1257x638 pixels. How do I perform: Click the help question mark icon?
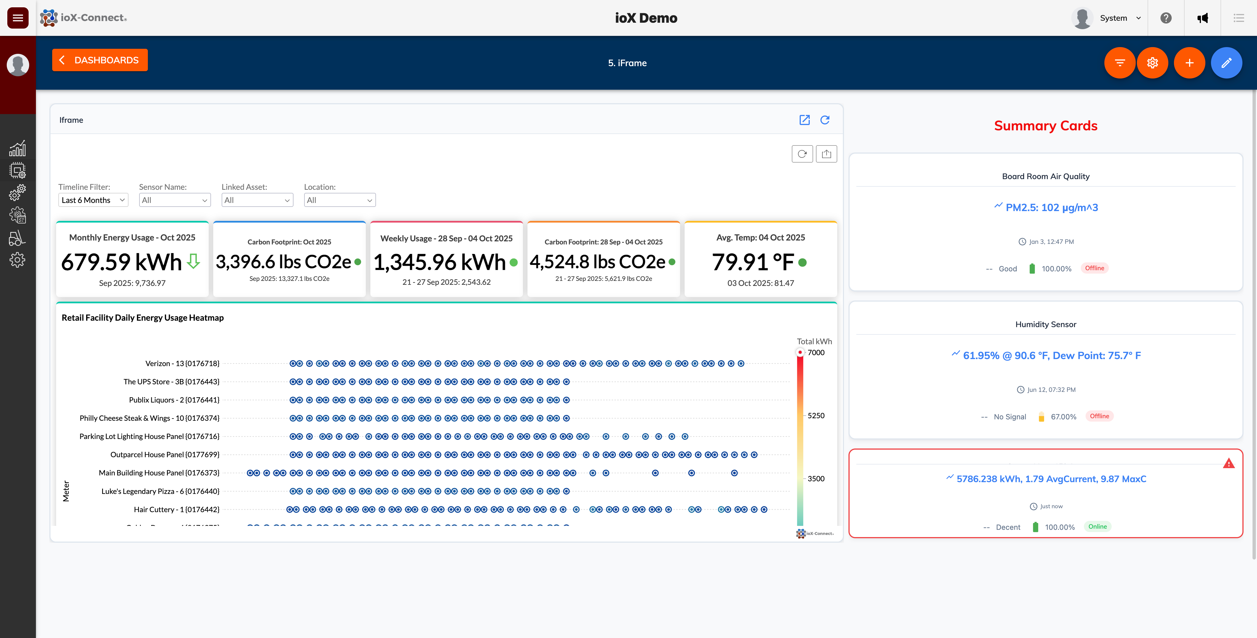1166,18
